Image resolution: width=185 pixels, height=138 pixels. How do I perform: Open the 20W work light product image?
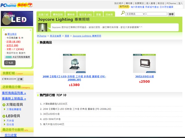74,64
